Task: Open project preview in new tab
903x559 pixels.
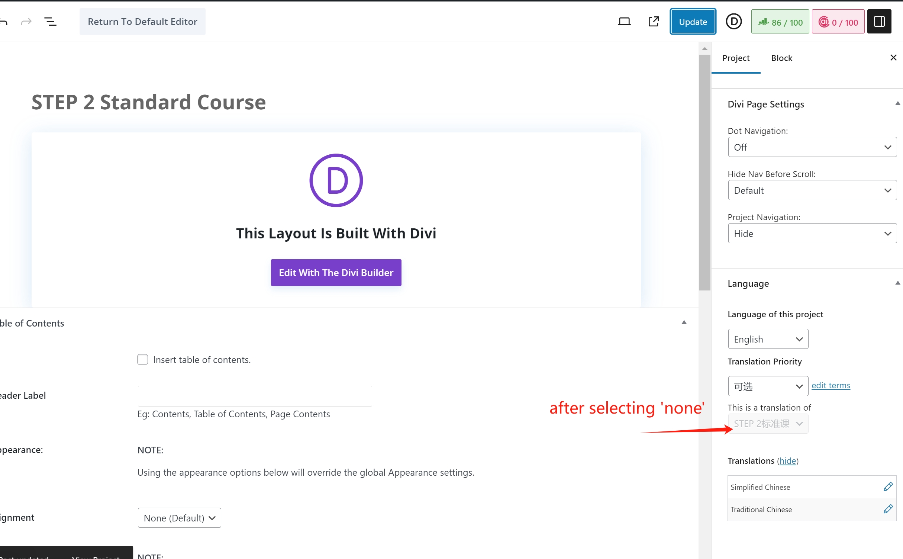Action: 654,22
